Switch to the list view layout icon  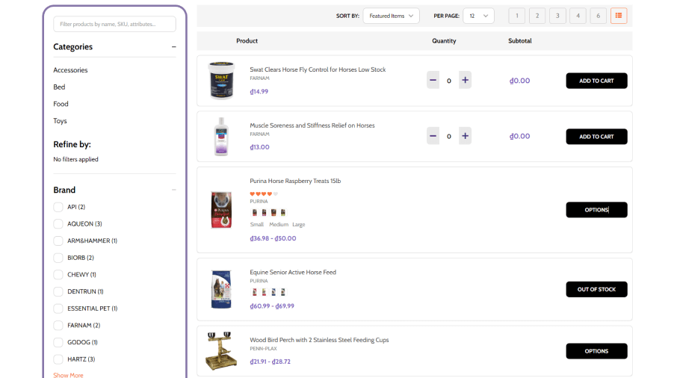pos(618,16)
